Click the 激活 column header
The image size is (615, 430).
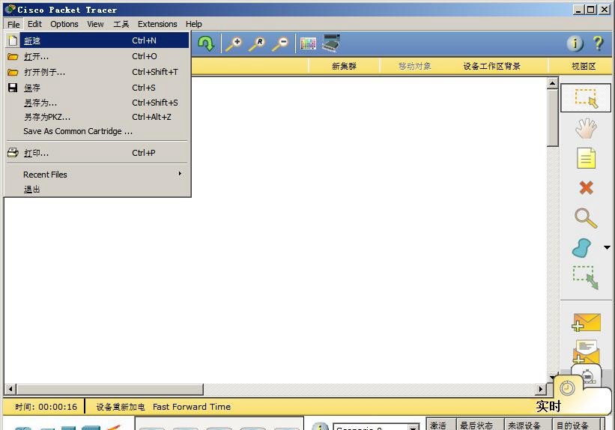tap(440, 425)
